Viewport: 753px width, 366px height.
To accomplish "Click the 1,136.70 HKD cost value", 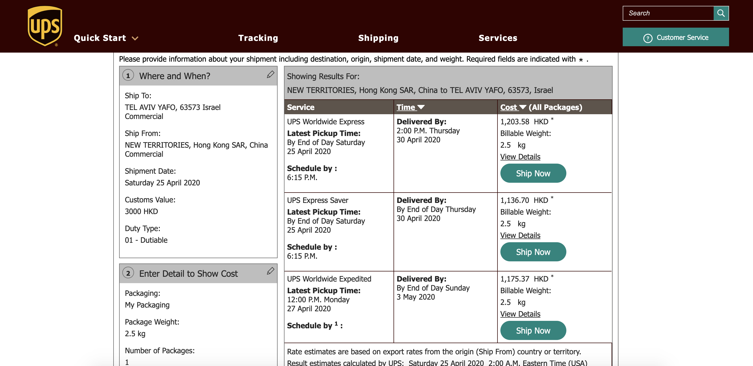I will 524,200.
